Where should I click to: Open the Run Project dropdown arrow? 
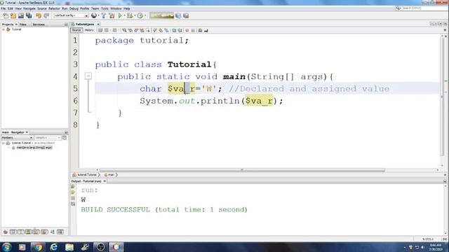coord(125,15)
